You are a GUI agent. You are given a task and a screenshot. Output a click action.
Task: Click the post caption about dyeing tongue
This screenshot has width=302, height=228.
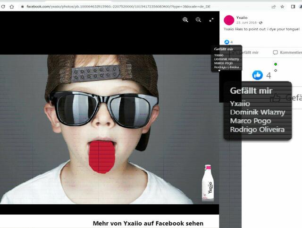pyautogui.click(x=261, y=29)
